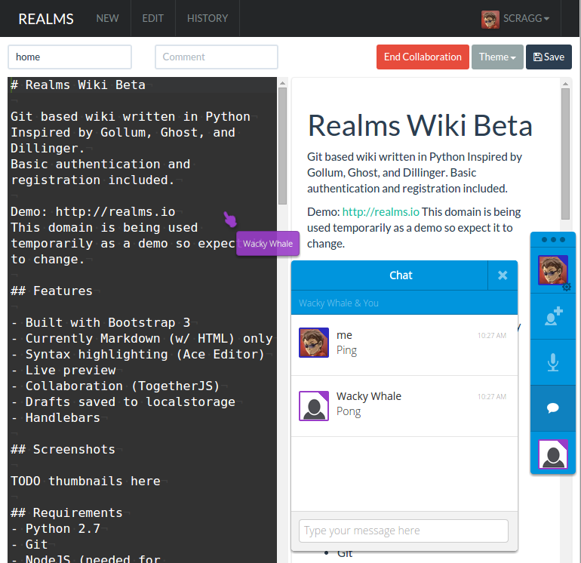Viewport: 581px width, 563px height.
Task: Click the '## Screenshots' editor line
Action: tap(63, 449)
